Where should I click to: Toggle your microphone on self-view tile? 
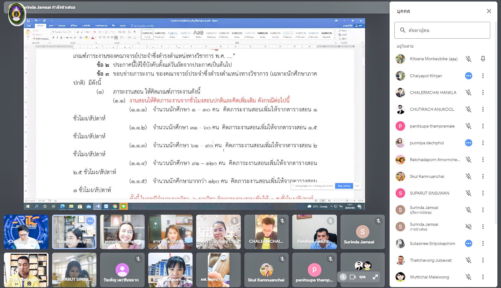click(x=343, y=277)
